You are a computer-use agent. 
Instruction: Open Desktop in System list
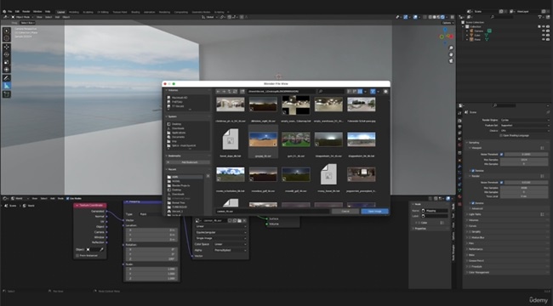(x=176, y=124)
